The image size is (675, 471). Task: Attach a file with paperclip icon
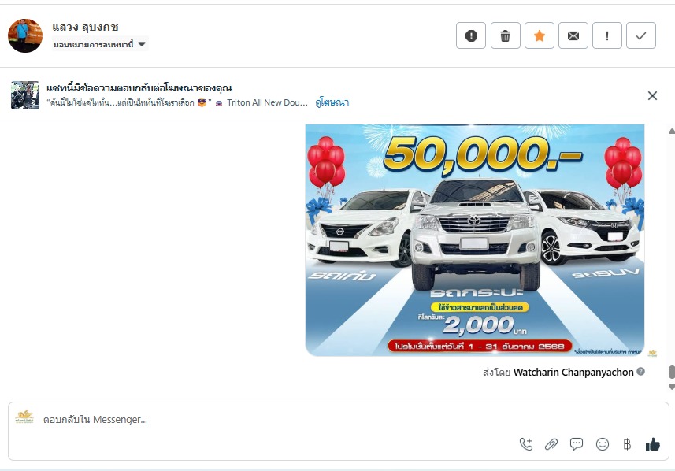(551, 444)
